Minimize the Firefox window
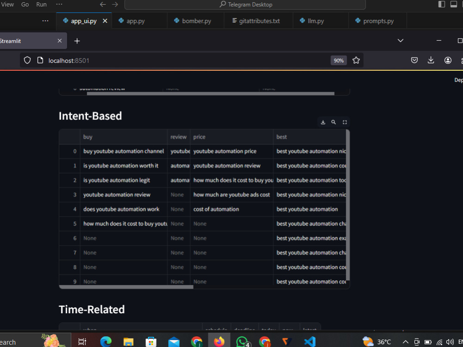Viewport: 463px width, 347px height. pyautogui.click(x=439, y=41)
